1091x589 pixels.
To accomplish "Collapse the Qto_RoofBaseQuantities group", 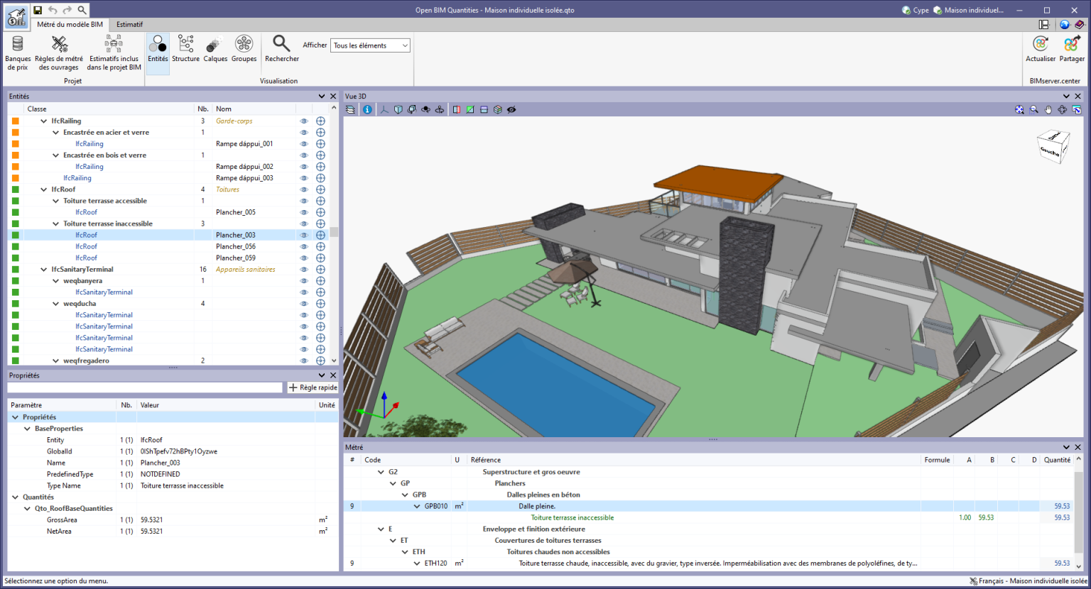I will click(x=28, y=508).
